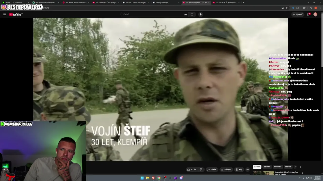The width and height of the screenshot is (323, 181).
Task: Open the clock showing 8:53 PM
Action: click(x=317, y=178)
